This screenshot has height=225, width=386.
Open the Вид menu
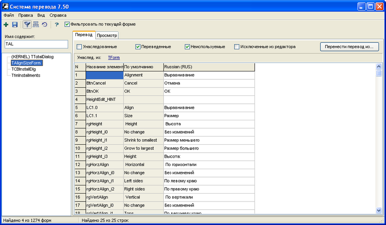[x=41, y=15]
